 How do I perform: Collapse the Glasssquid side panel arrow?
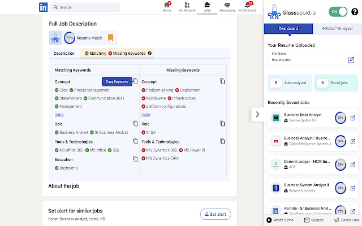click(258, 114)
